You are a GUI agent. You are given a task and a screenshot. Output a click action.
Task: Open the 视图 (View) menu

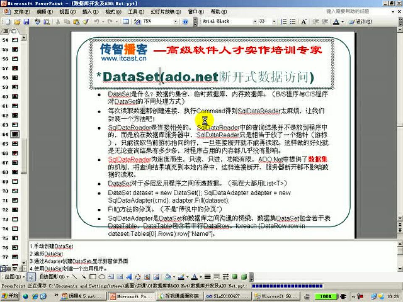click(68, 12)
